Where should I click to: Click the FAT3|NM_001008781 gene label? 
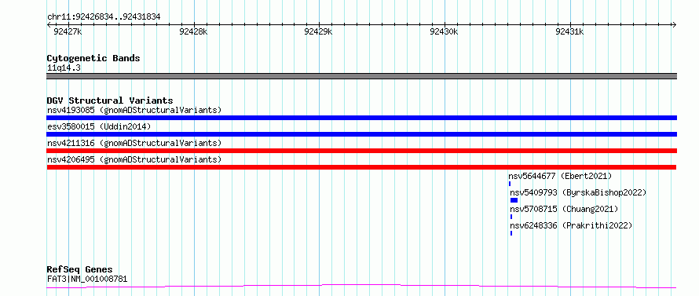87,280
